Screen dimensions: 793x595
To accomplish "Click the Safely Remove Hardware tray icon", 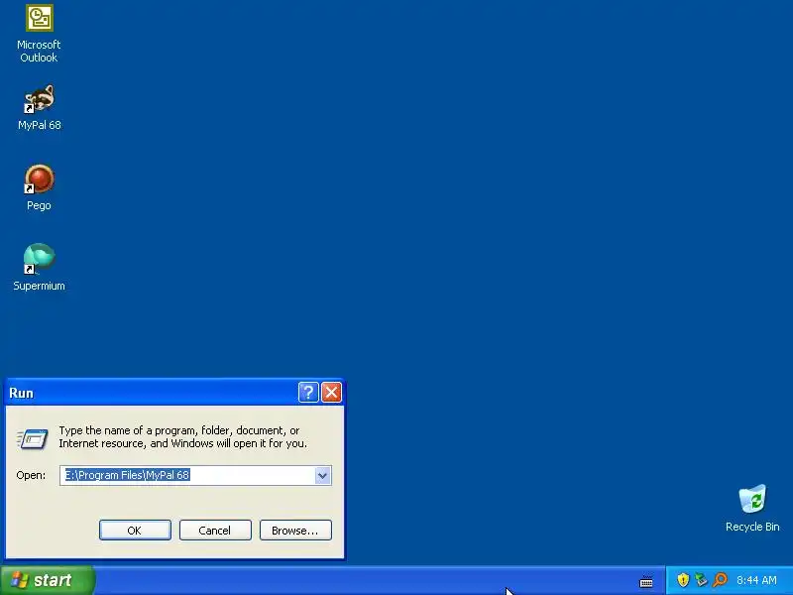I will [x=701, y=580].
